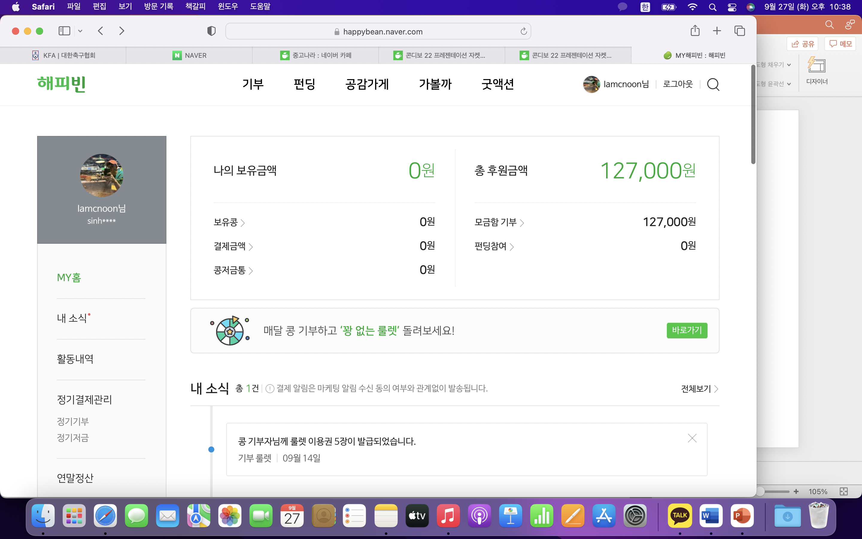Open System Preferences from the Dock
The image size is (862, 539).
635,516
